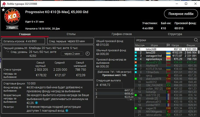Select player leo00312 row

(x=166, y=82)
